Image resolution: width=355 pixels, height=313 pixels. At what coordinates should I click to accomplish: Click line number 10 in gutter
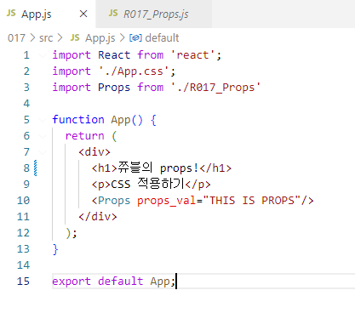coord(23,201)
